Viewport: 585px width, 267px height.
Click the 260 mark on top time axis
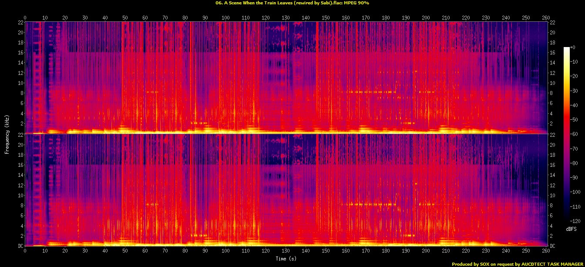click(546, 17)
